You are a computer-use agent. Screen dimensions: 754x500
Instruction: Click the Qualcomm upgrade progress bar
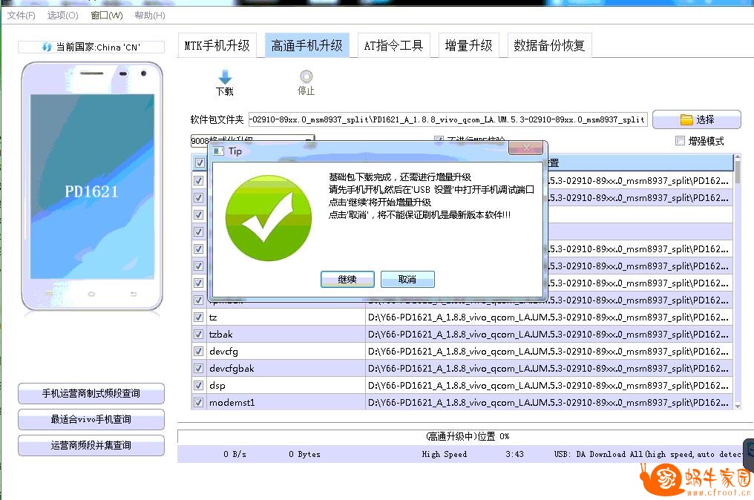tap(464, 436)
